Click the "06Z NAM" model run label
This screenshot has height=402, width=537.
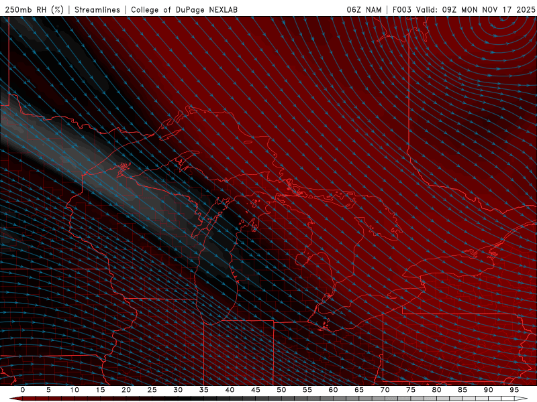(364, 9)
